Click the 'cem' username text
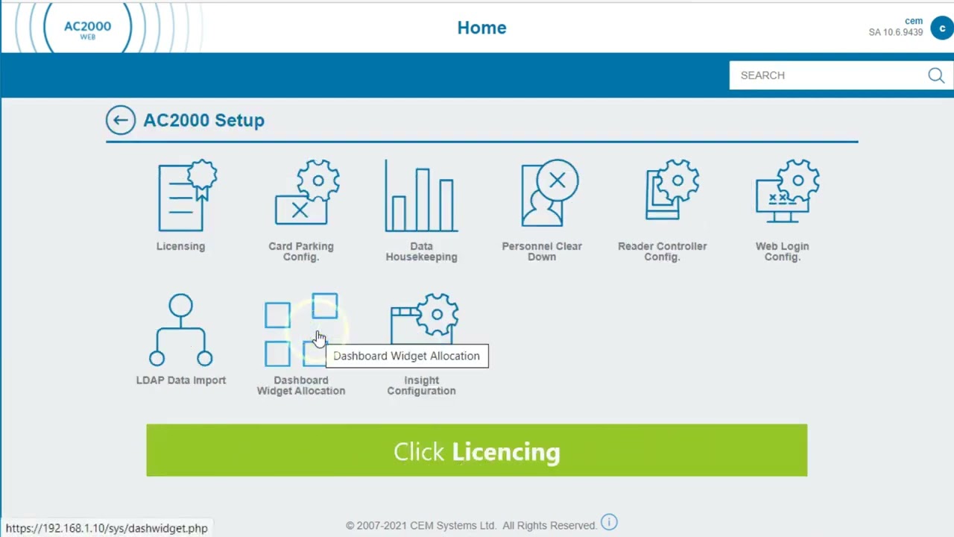The width and height of the screenshot is (954, 537). [x=914, y=21]
